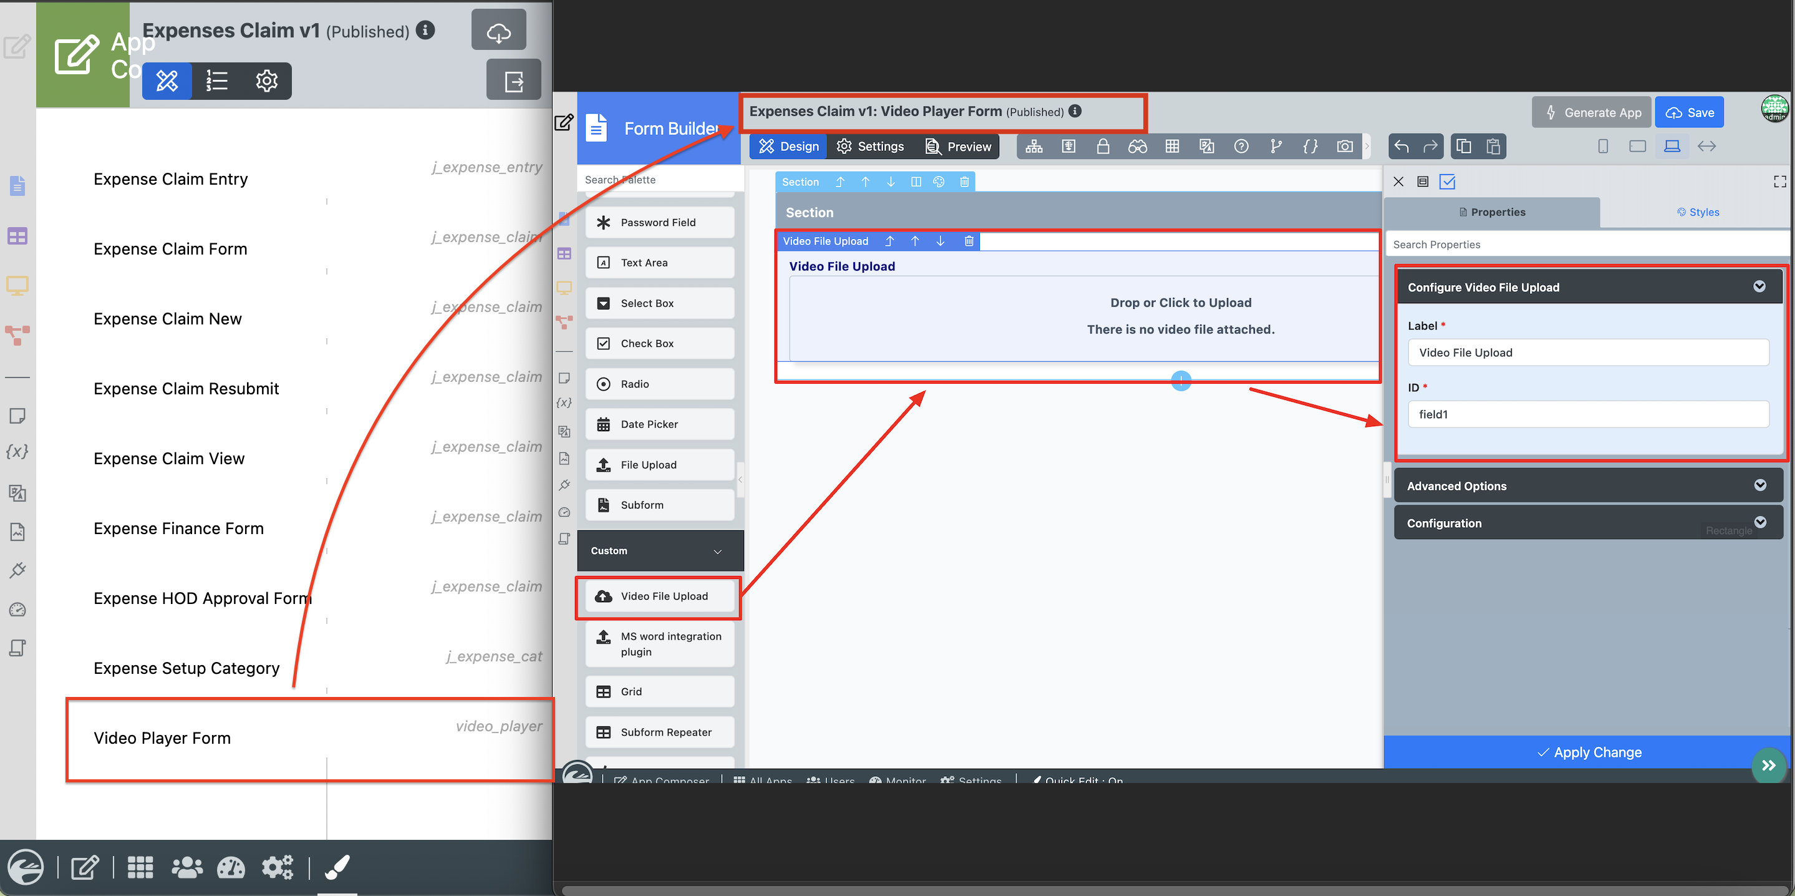Viewport: 1795px width, 896px height.
Task: Click the palette style icon on Section bar
Action: click(939, 182)
